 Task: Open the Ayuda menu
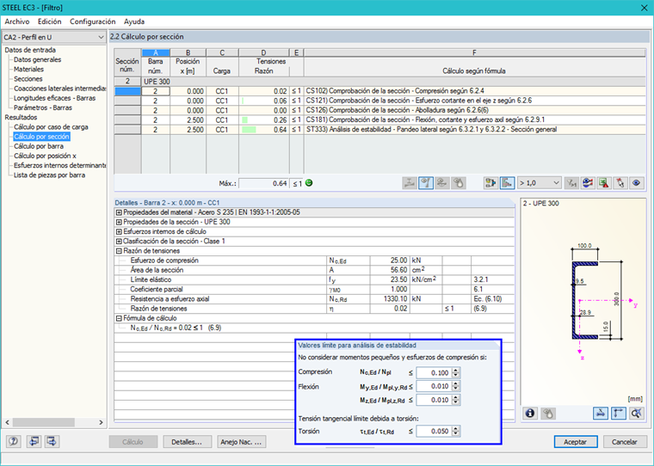pos(134,21)
